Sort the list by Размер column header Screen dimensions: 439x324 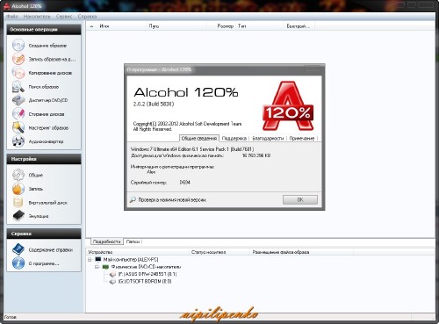(225, 26)
